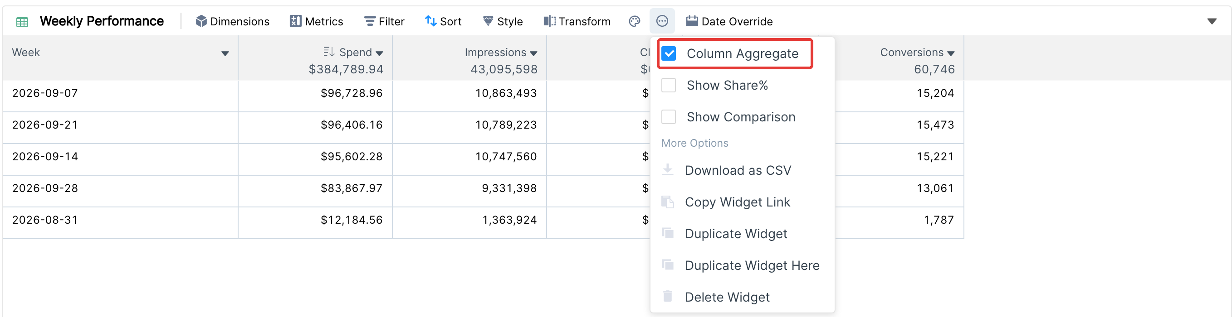Click the Spend sort indicator icon
The width and height of the screenshot is (1232, 317).
pyautogui.click(x=328, y=52)
